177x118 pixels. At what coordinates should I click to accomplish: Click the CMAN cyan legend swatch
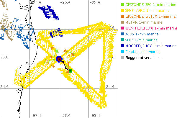pos(122,52)
